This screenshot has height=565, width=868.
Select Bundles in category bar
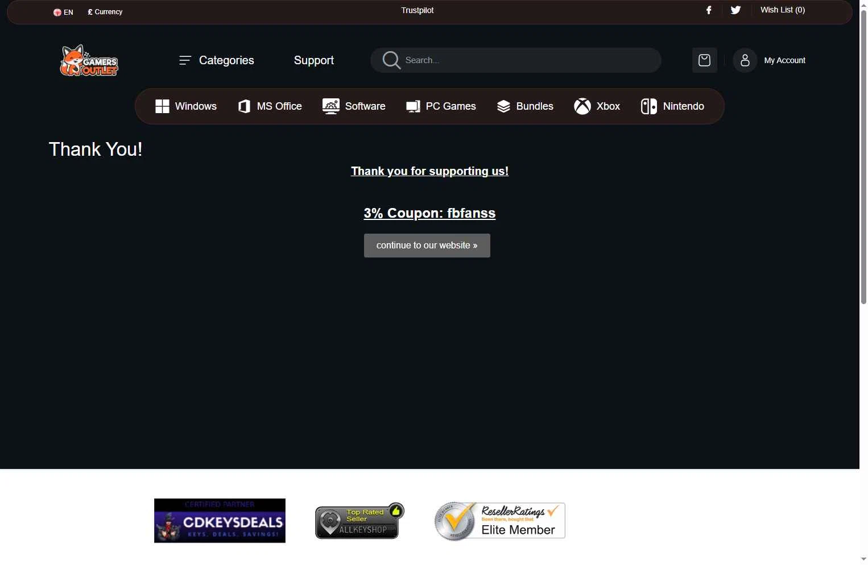(x=525, y=106)
